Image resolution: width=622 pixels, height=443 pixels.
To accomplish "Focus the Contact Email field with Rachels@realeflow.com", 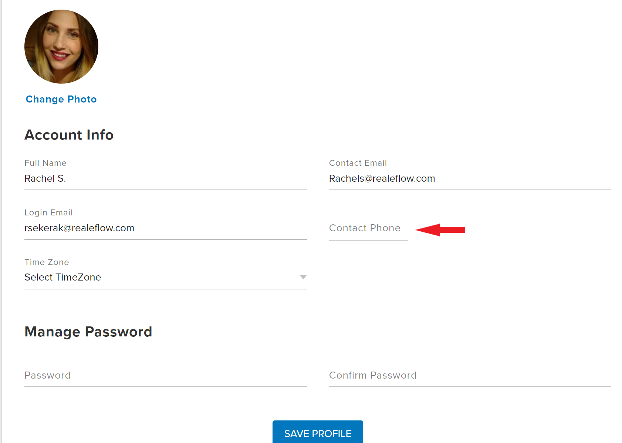I will click(x=470, y=179).
